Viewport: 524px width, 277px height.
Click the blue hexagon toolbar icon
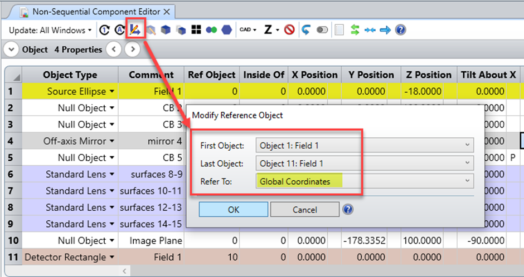(x=226, y=30)
